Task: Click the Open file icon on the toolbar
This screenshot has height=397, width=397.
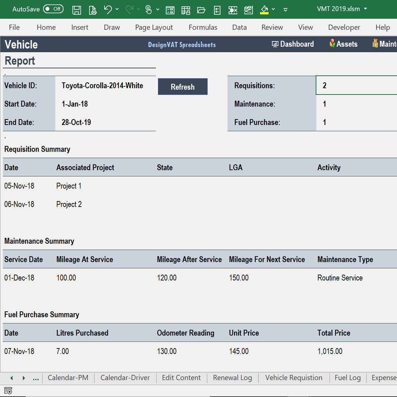Action: [x=201, y=10]
